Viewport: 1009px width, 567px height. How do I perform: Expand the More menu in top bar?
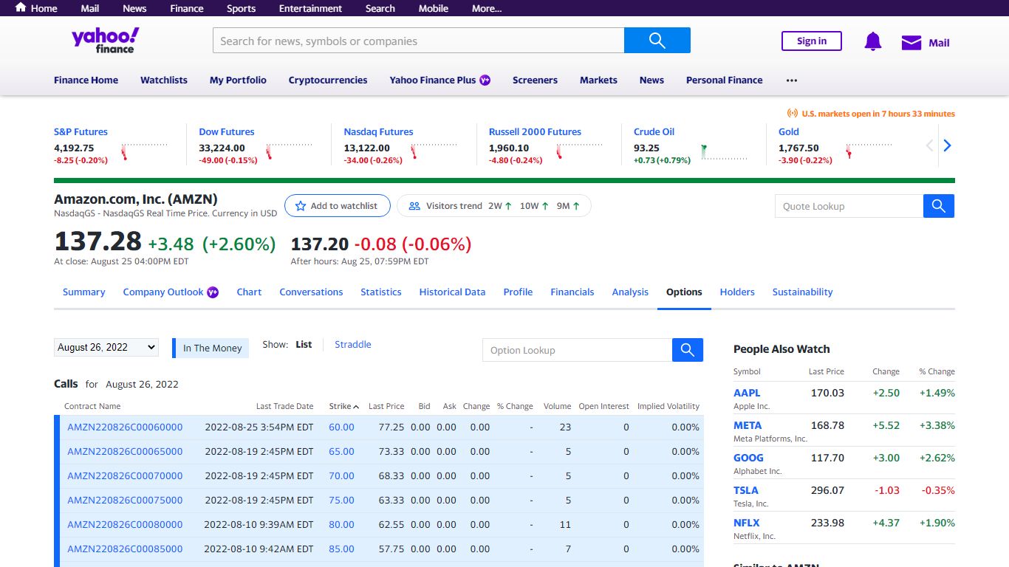click(486, 8)
